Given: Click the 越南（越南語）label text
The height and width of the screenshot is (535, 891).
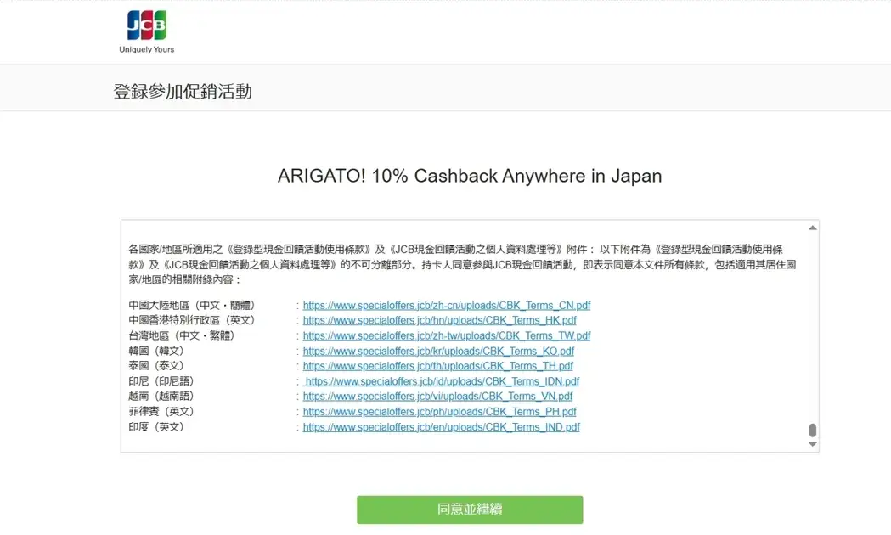Looking at the screenshot, I should tap(161, 397).
